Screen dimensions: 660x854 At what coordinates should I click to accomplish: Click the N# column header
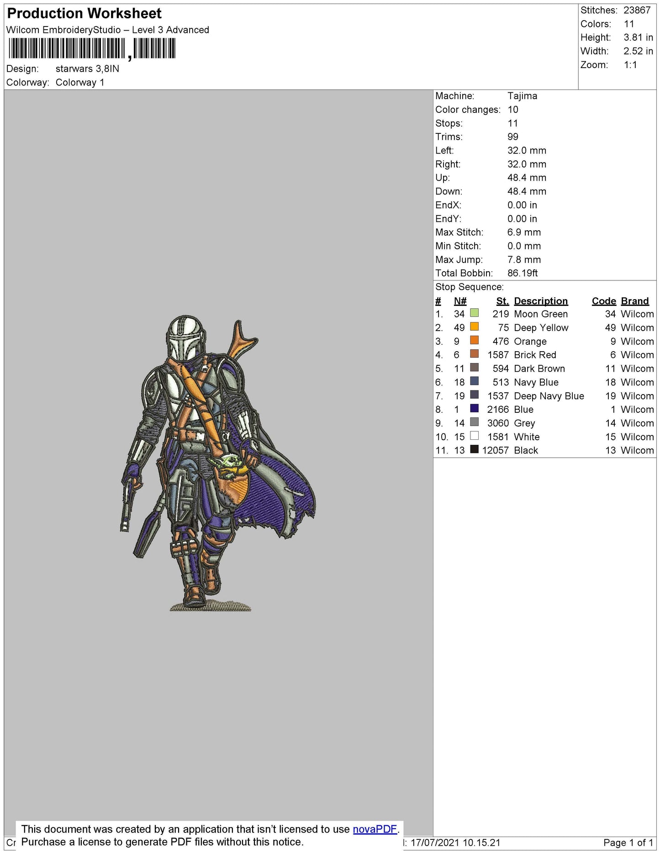point(460,301)
